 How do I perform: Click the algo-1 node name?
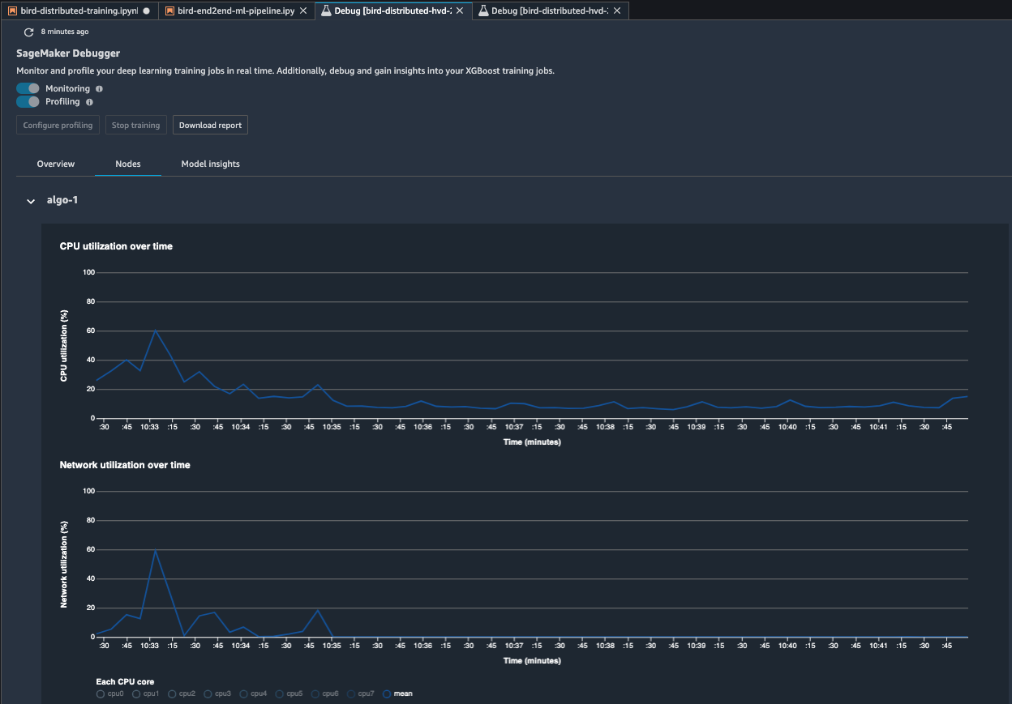pos(62,200)
